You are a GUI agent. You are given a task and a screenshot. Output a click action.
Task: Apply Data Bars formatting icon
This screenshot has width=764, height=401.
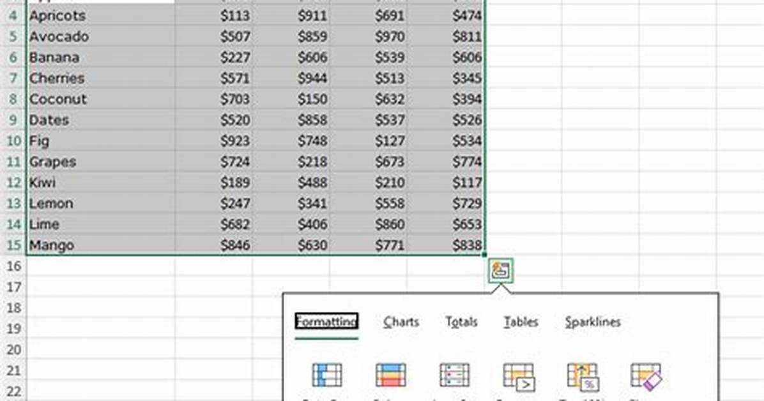coord(327,375)
